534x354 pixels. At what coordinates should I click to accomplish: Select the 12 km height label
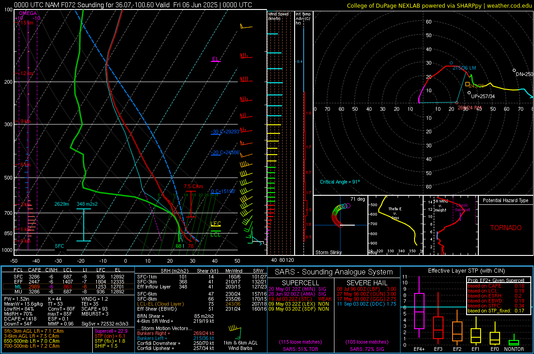point(27,74)
